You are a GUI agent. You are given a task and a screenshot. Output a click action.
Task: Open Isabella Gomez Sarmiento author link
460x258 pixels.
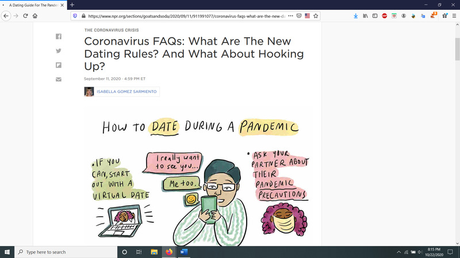(x=127, y=92)
